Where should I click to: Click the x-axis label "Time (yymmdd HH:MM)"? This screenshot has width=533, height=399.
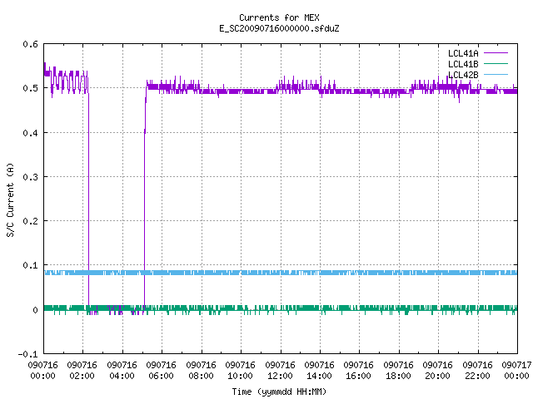click(279, 392)
